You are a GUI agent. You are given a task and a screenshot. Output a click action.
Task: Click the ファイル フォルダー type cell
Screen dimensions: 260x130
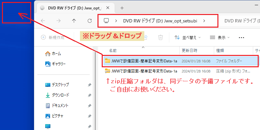click(x=229, y=61)
